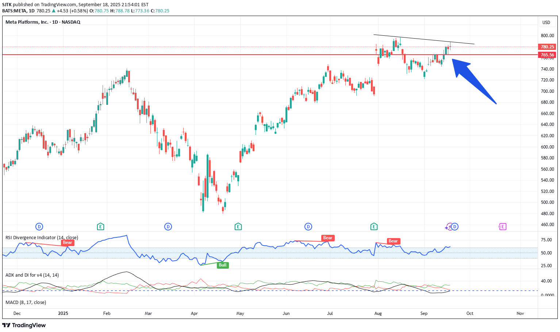Click the 780.25 current price label
The width and height of the screenshot is (560, 332).
coord(547,47)
